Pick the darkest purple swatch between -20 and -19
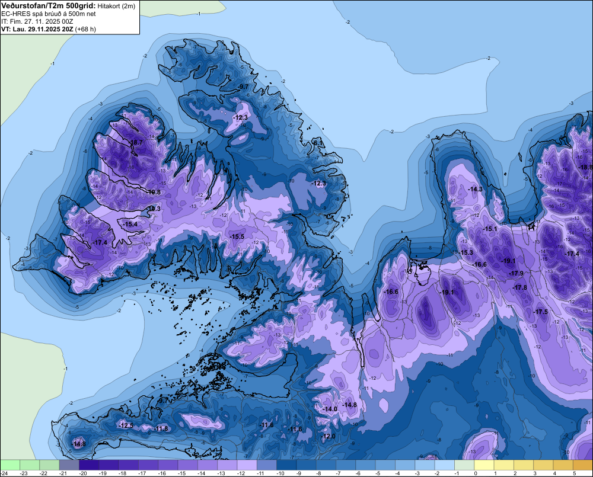Image resolution: width=593 pixels, height=477 pixels. [89, 465]
